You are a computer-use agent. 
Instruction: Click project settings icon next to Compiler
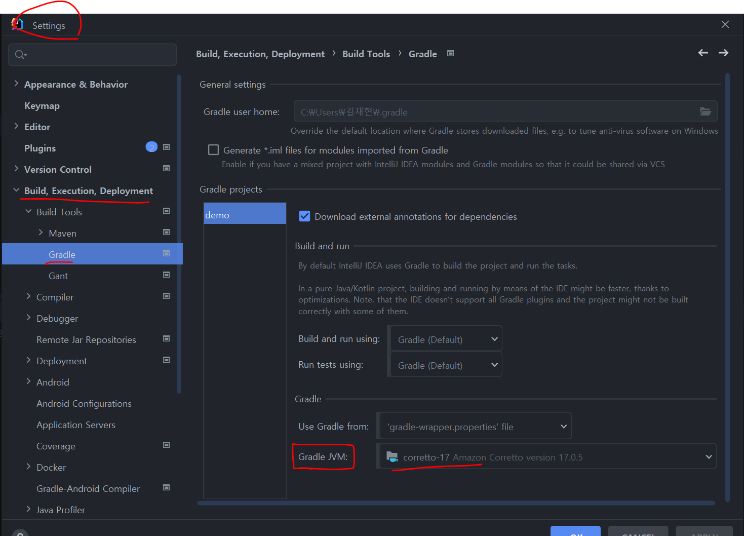pyautogui.click(x=166, y=296)
